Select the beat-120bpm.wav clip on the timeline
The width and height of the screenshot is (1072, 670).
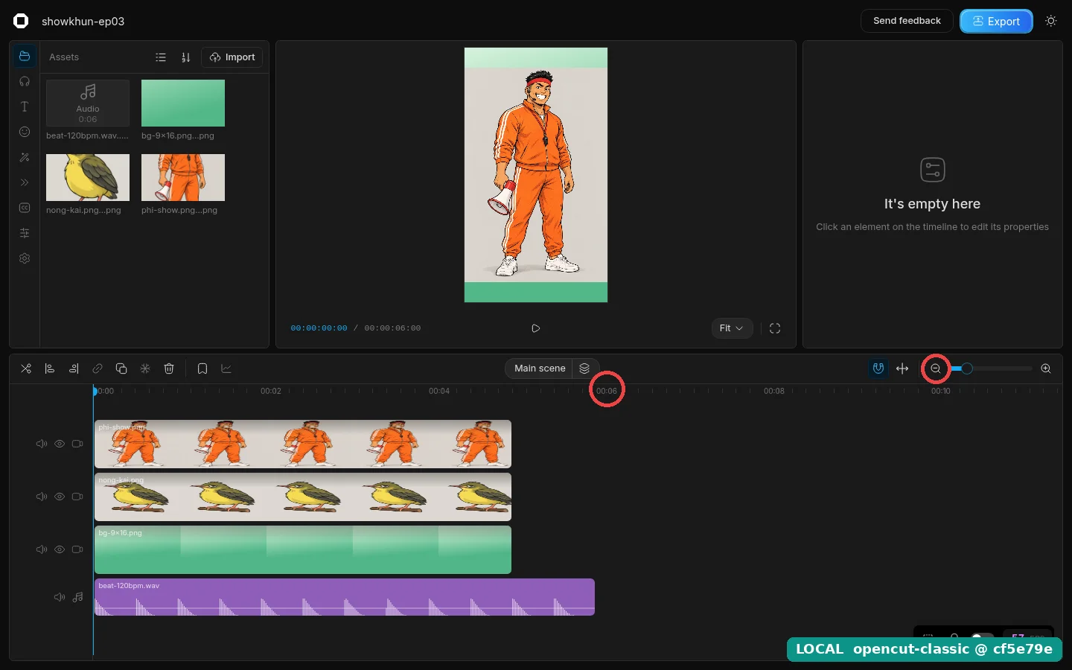coord(345,597)
